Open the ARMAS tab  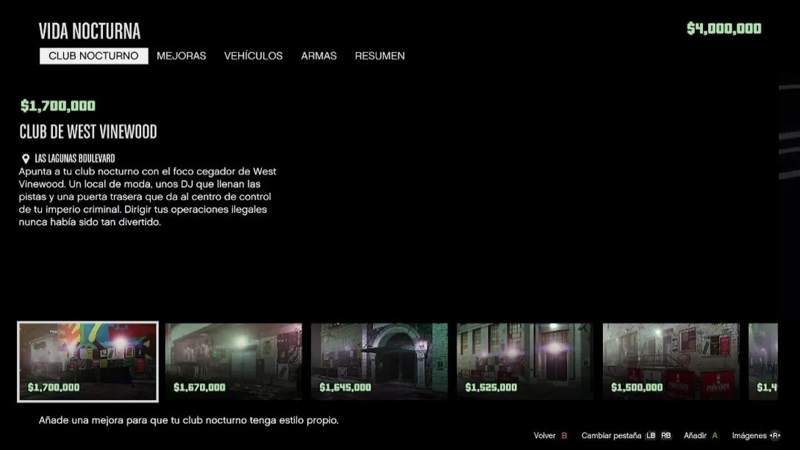click(319, 56)
